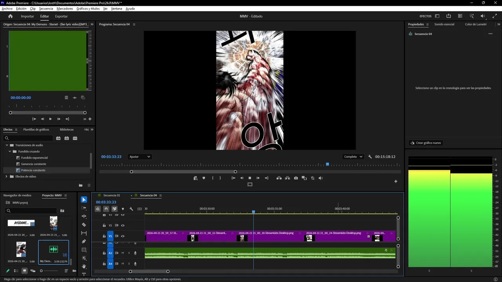Open the Ajustar zoom level dropdown
This screenshot has height=282, width=502.
(x=140, y=157)
